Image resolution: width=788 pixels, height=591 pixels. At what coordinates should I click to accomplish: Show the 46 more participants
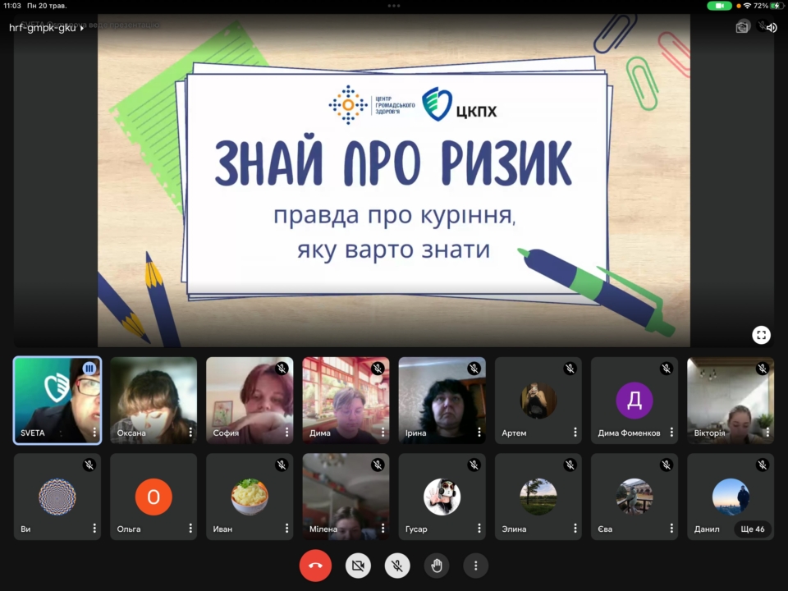point(752,529)
